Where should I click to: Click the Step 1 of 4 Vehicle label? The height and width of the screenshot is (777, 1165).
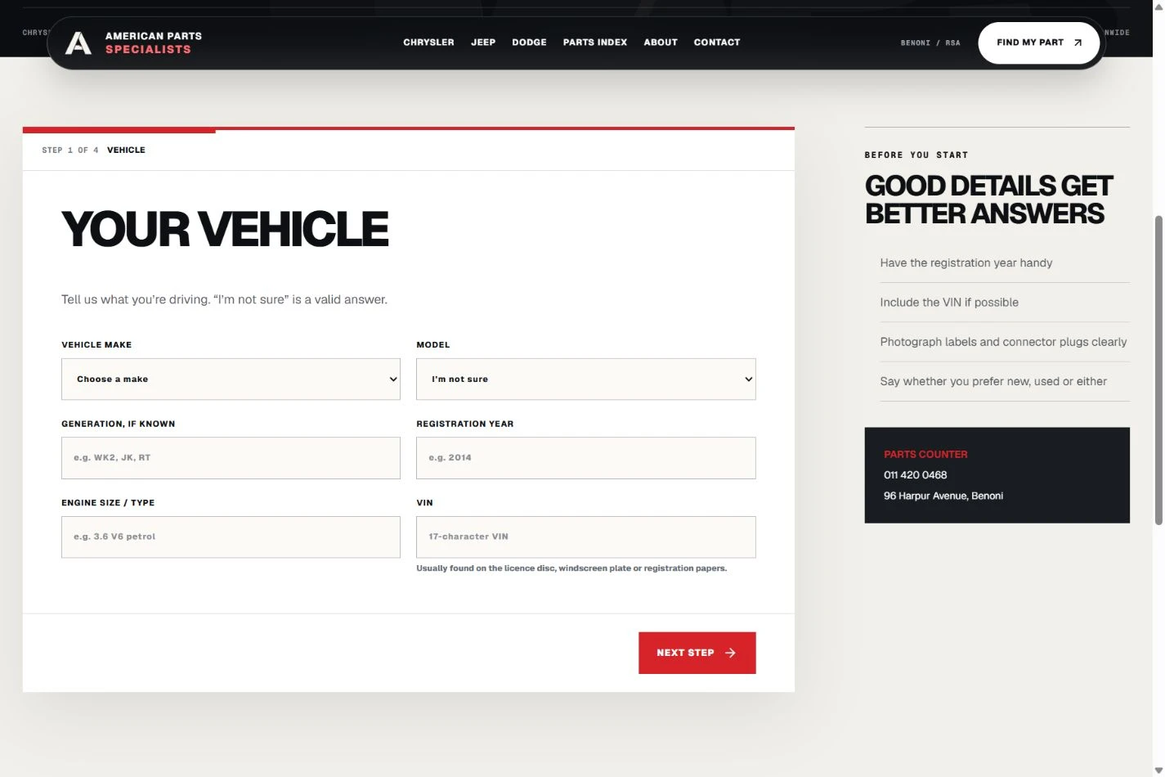93,150
